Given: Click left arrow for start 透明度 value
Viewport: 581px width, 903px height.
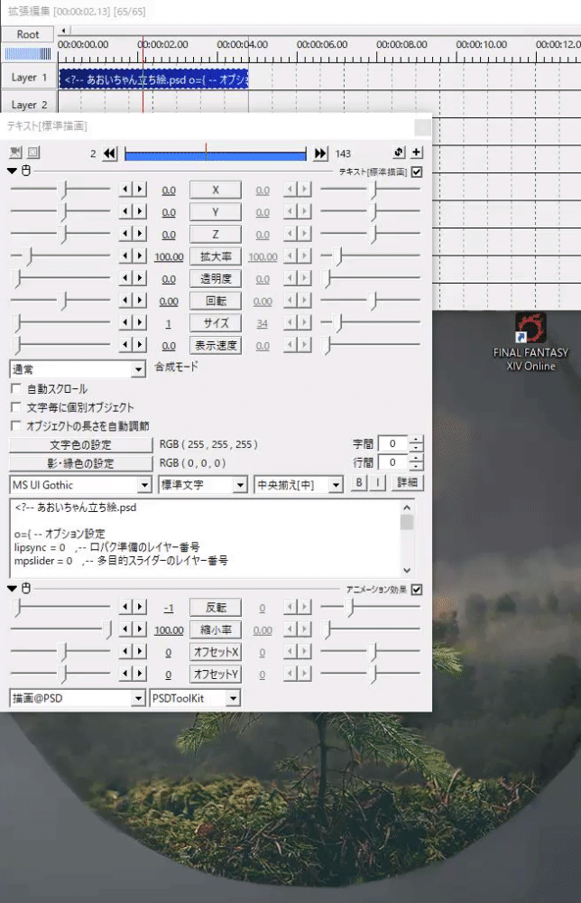Looking at the screenshot, I should (125, 278).
